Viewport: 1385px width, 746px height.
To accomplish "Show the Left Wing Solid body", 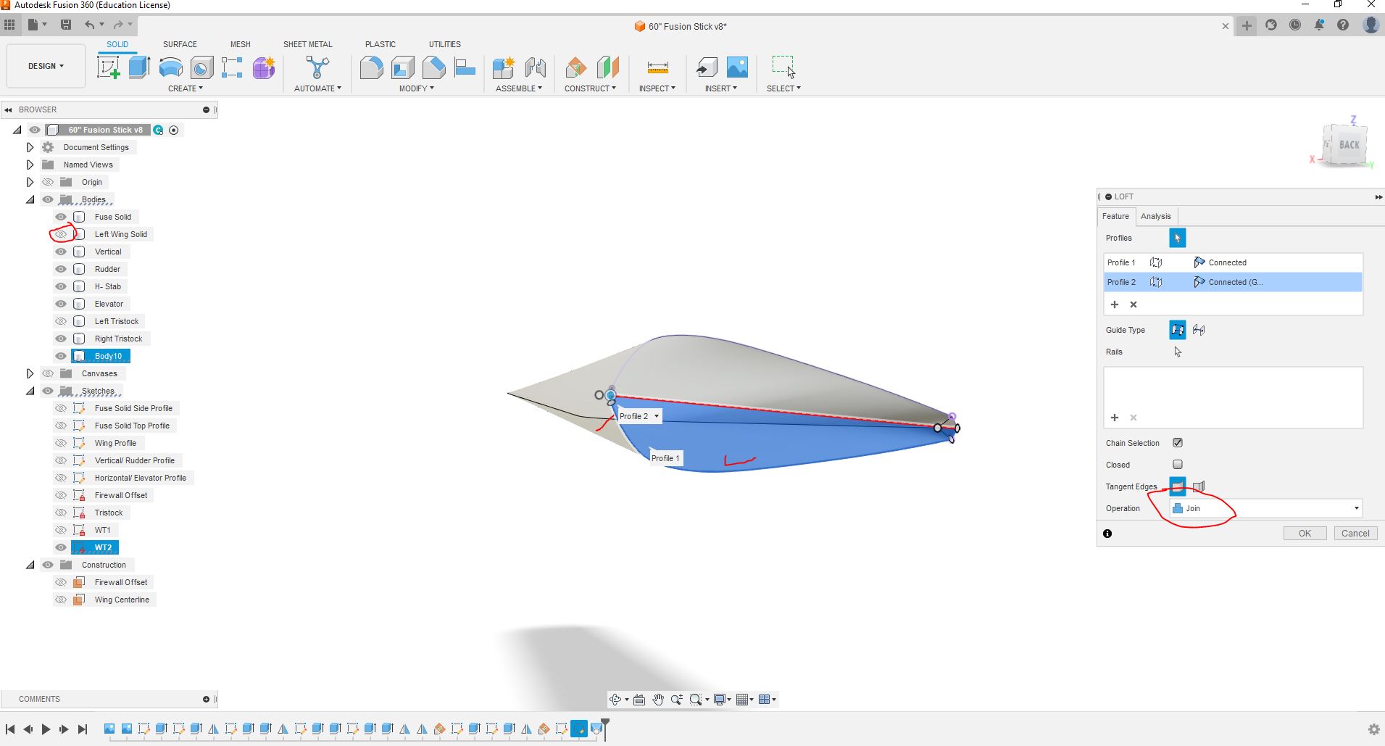I will [x=61, y=234].
